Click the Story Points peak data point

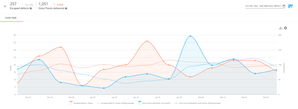click(190, 36)
